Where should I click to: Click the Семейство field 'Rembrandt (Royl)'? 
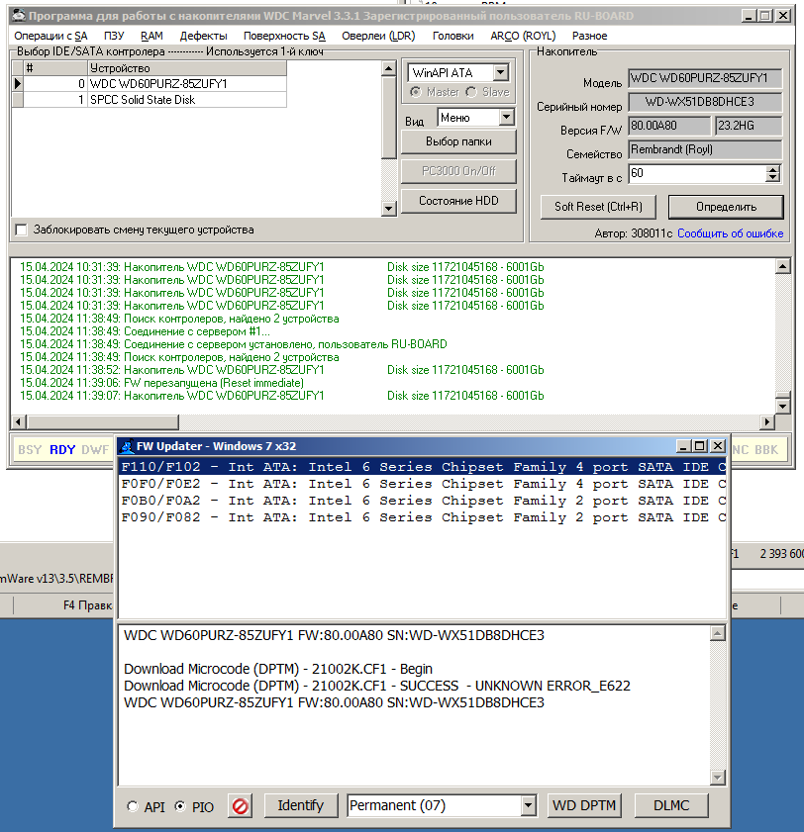click(705, 149)
